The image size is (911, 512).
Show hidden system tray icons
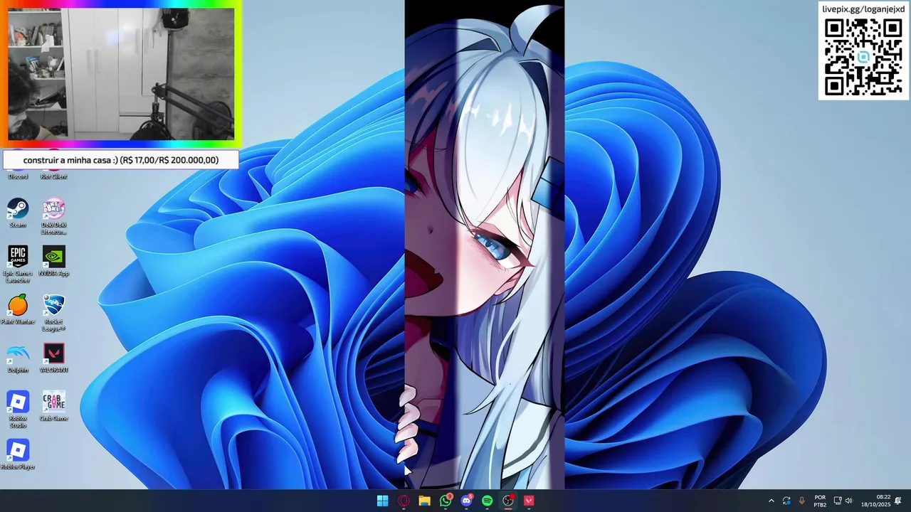771,501
